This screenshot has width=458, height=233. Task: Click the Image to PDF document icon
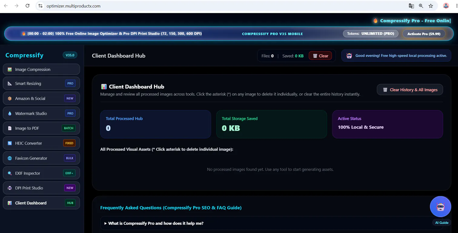(10, 128)
